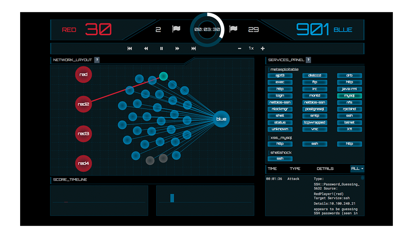
Task: Click the fast-forward button
Action: point(177,49)
